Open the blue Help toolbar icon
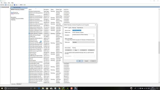This screenshot has width=160, height=90. click(14, 5)
